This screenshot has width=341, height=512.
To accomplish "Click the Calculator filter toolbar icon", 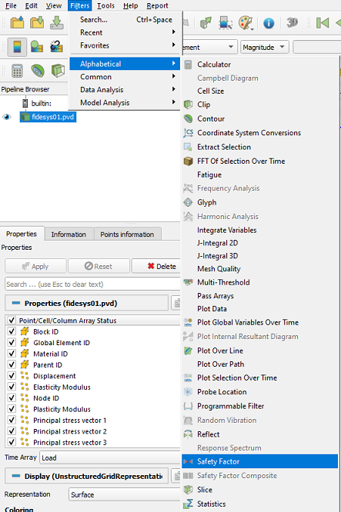I will pos(18,70).
